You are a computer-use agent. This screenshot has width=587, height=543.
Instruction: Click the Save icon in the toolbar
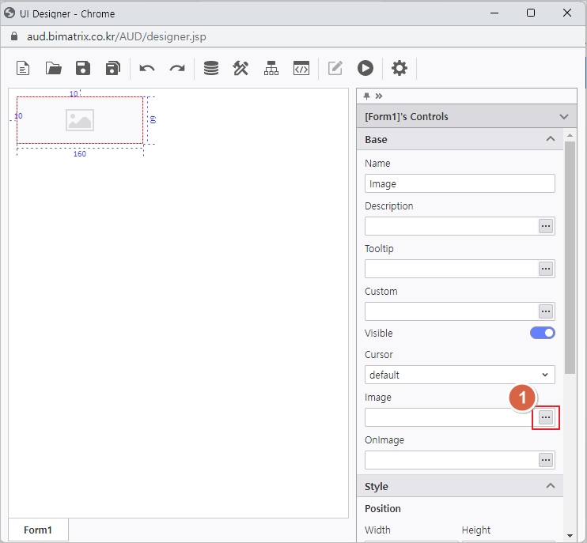tap(83, 68)
